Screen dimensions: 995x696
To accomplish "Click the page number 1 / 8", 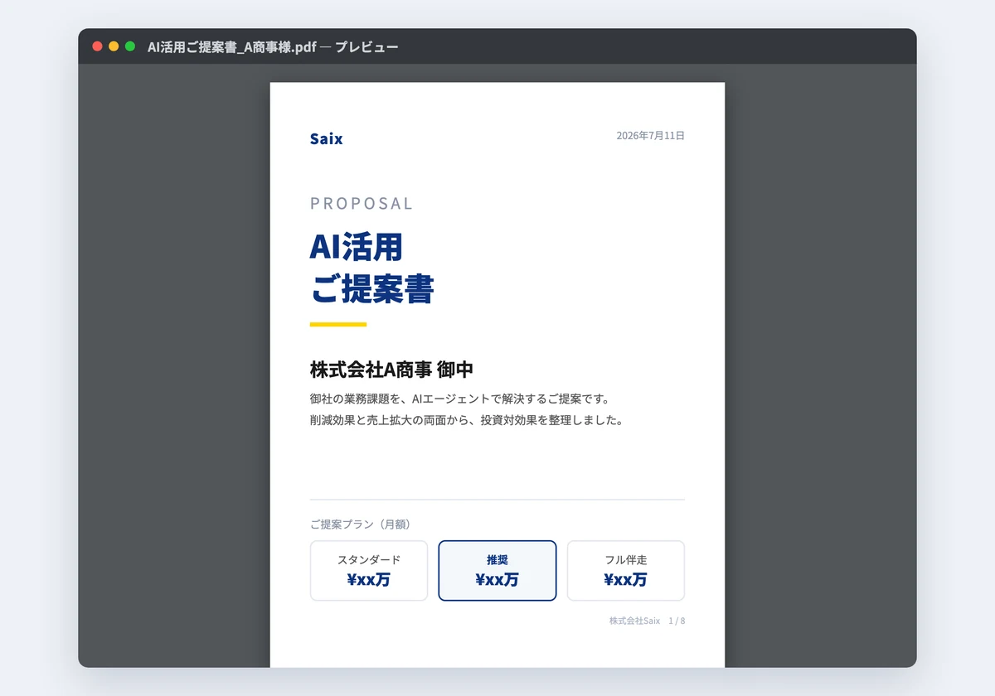I will pyautogui.click(x=677, y=621).
